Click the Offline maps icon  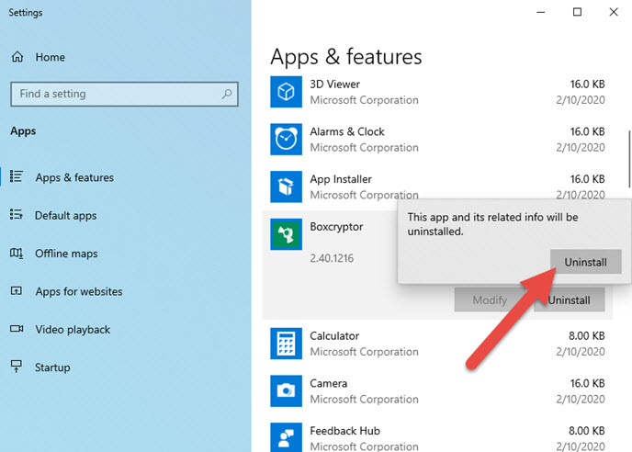click(x=17, y=254)
